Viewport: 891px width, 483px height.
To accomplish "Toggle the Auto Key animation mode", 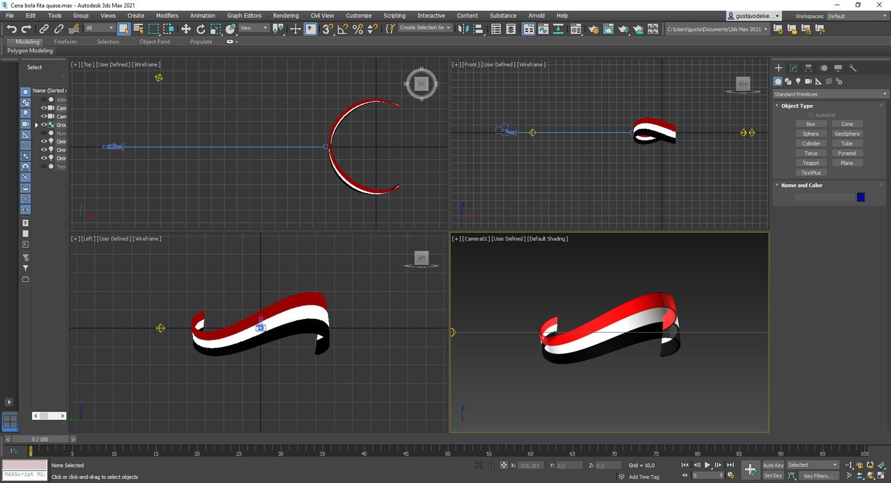I will [773, 465].
